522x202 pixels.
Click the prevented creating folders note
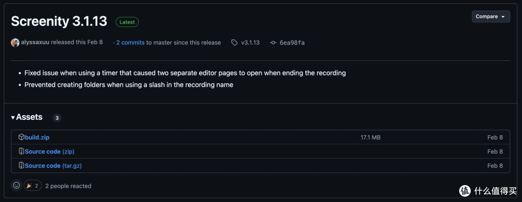[129, 85]
